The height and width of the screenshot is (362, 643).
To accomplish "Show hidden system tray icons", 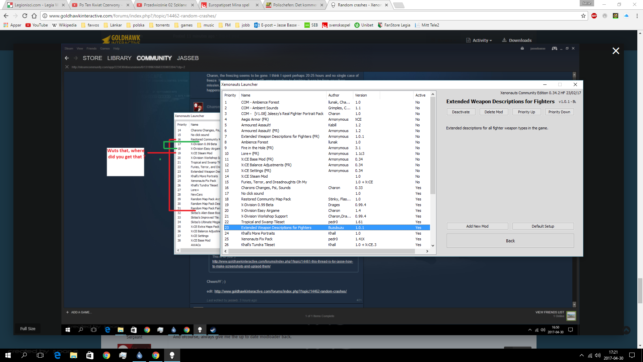I will coord(581,355).
